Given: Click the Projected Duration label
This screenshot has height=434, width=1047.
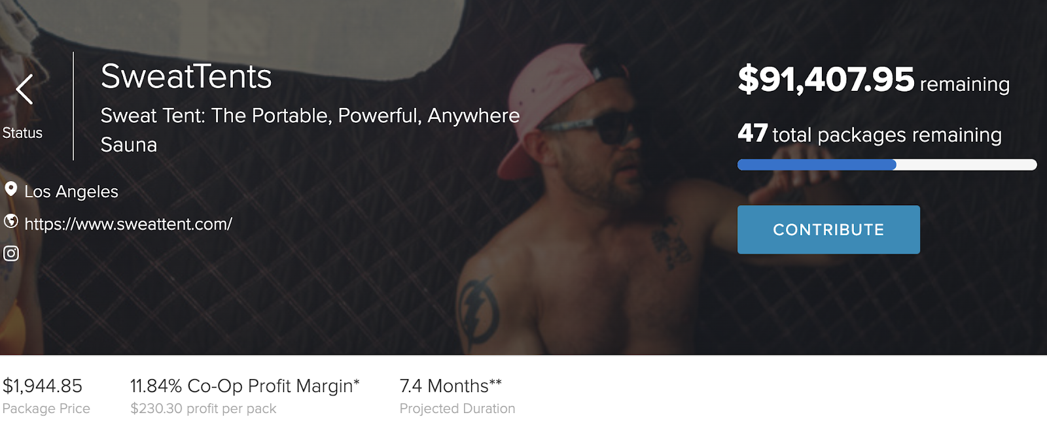Looking at the screenshot, I should [x=457, y=409].
